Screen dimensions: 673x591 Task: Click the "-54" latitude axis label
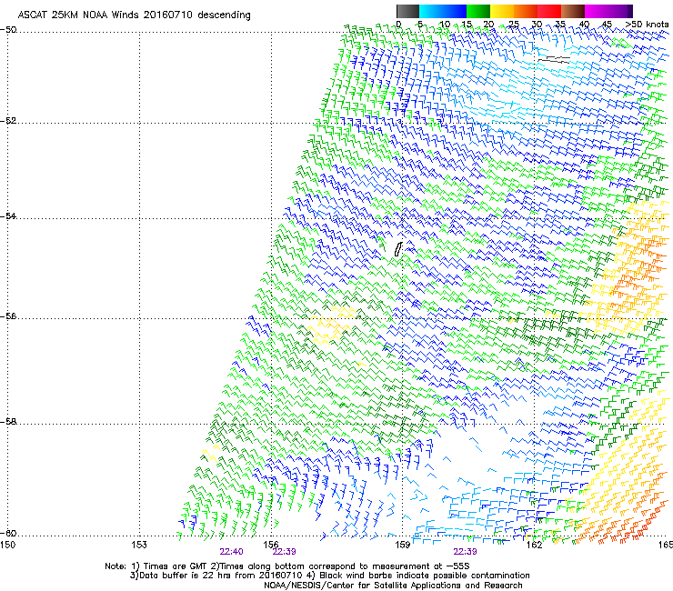[8, 215]
